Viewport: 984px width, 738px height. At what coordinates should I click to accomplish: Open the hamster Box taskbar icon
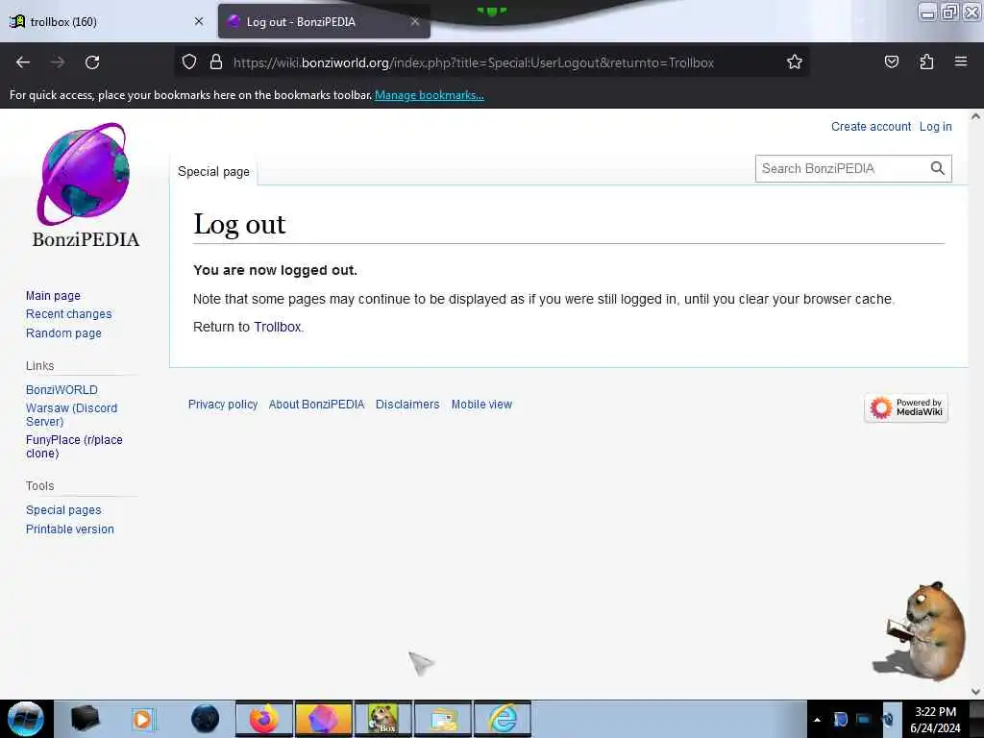pos(383,719)
